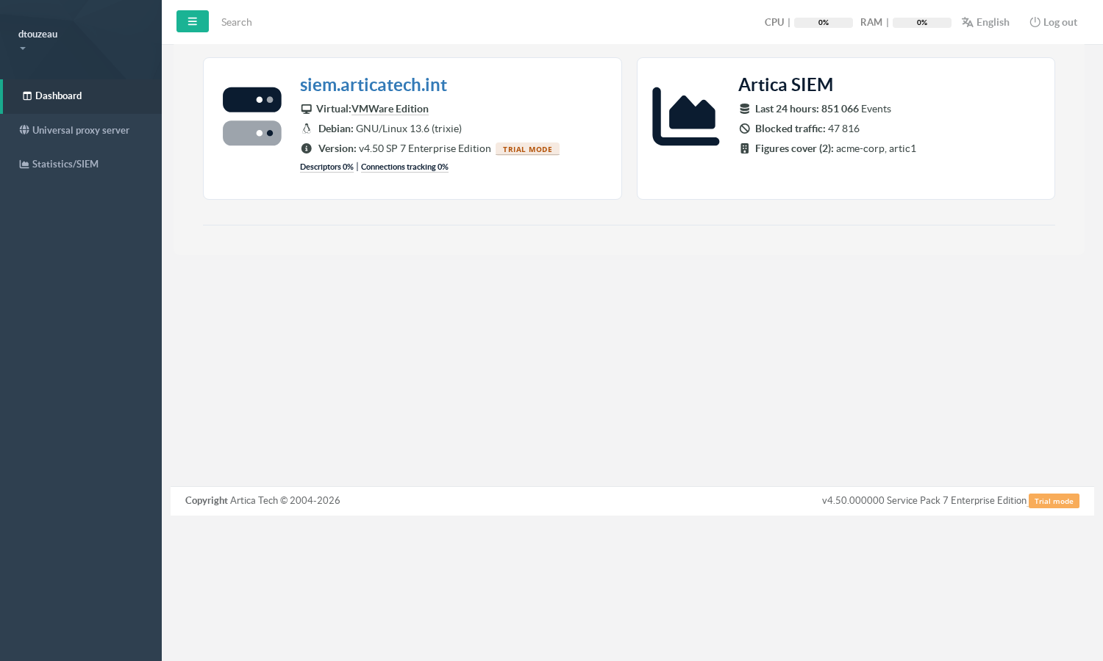Open the Connections tracking 0% link
The image size is (1103, 661).
(x=404, y=167)
